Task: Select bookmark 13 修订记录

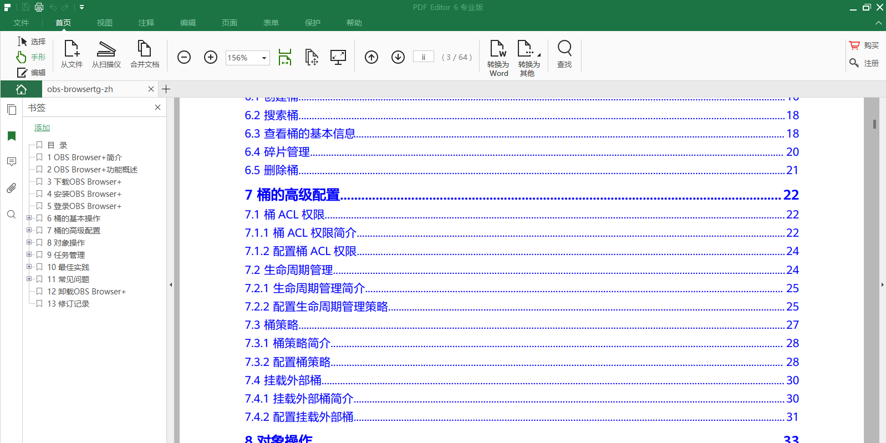Action: coord(68,304)
